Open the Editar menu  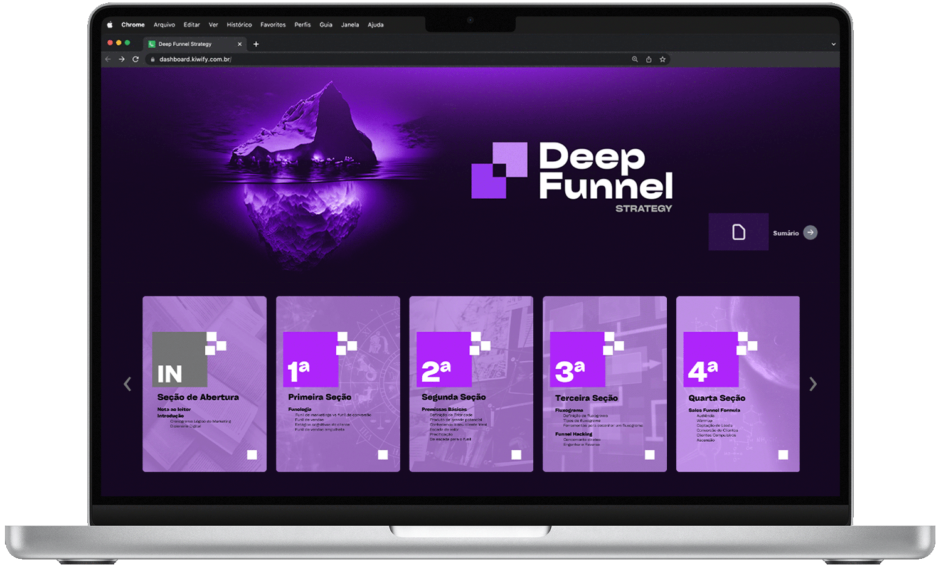192,25
